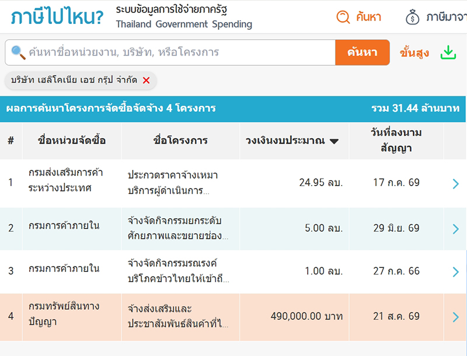Click the green download icon
Screen dimensions: 467x356
click(x=448, y=53)
